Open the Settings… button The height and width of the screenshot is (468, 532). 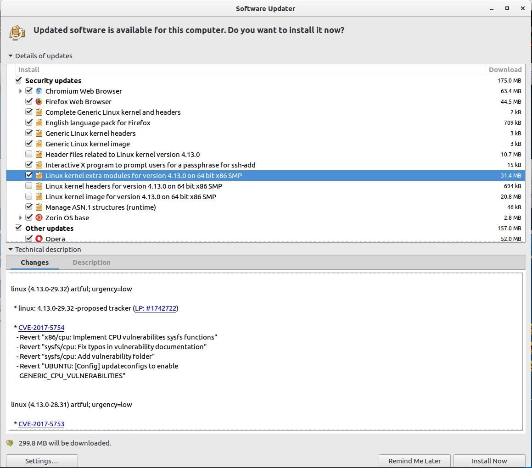[x=42, y=461]
